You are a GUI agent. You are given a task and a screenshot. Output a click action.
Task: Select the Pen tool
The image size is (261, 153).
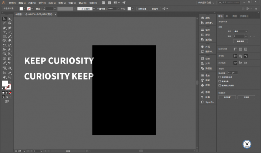[4, 28]
